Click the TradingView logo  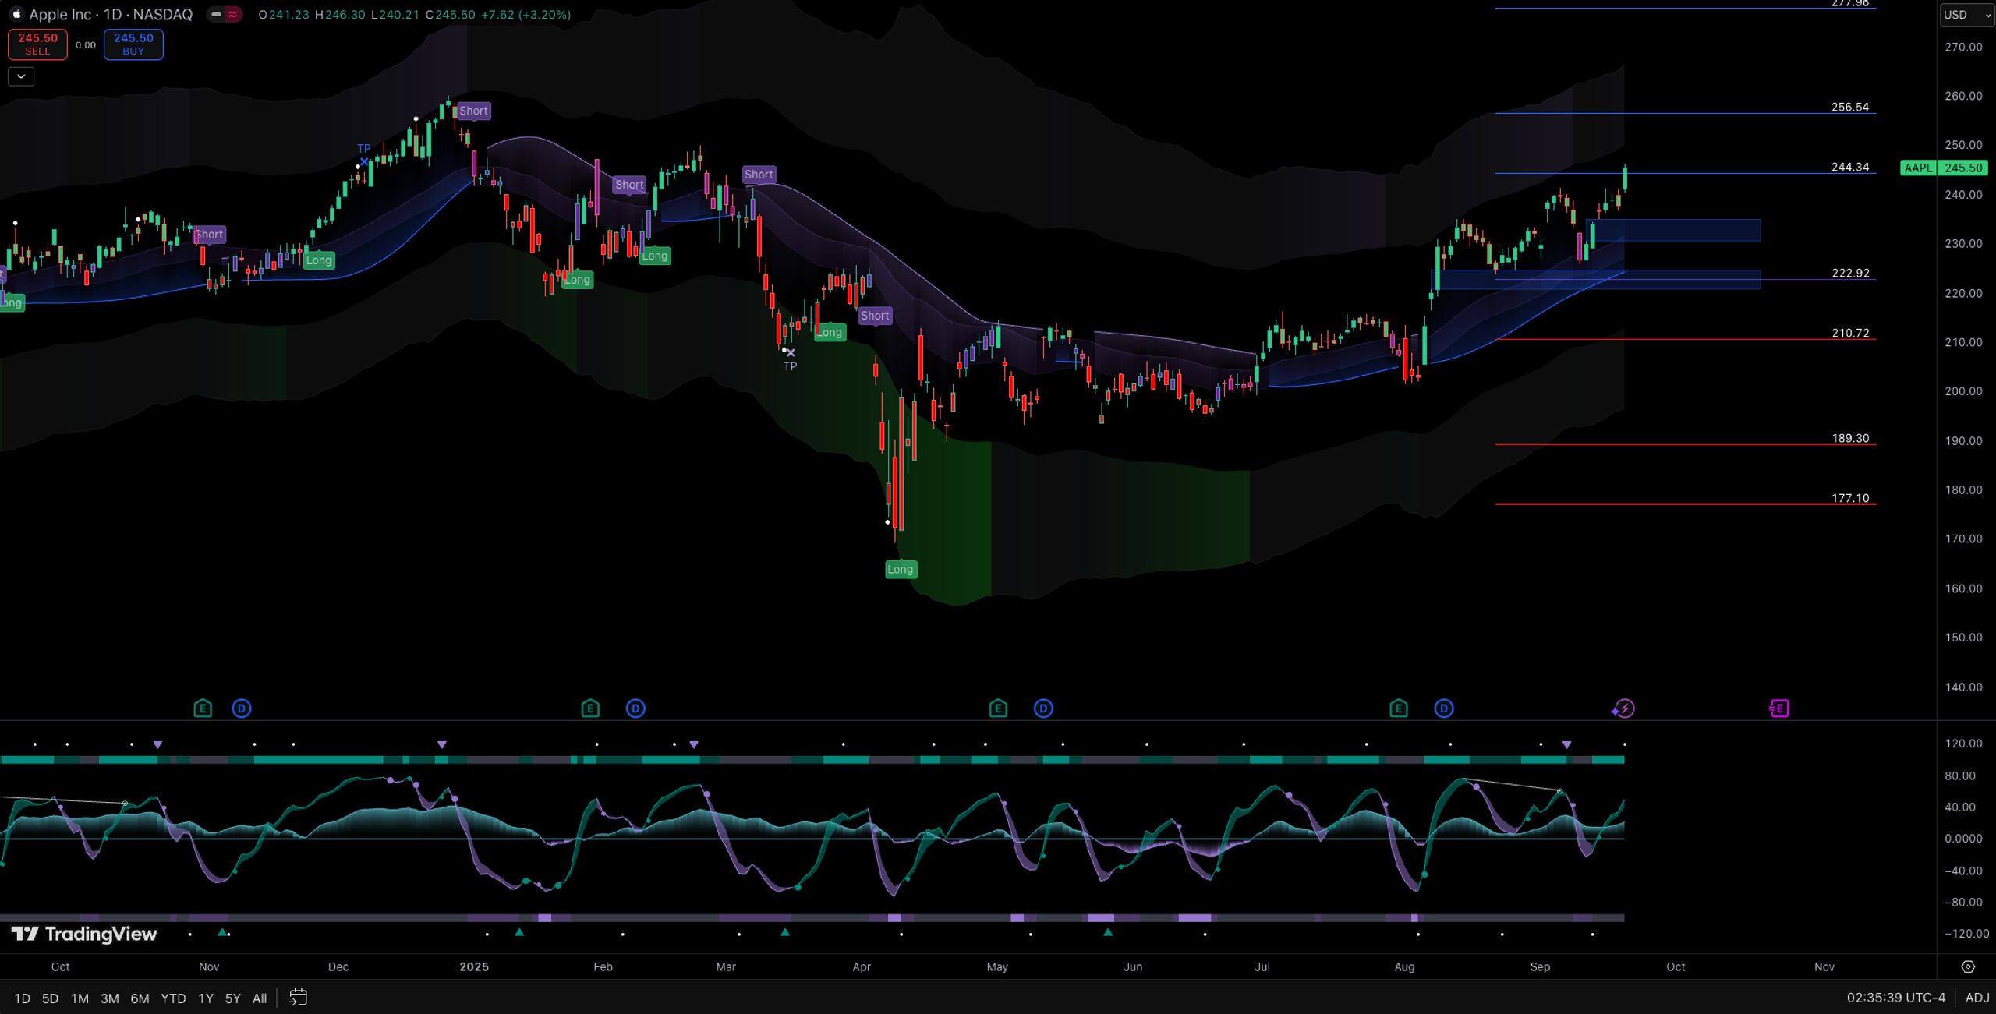(x=84, y=934)
